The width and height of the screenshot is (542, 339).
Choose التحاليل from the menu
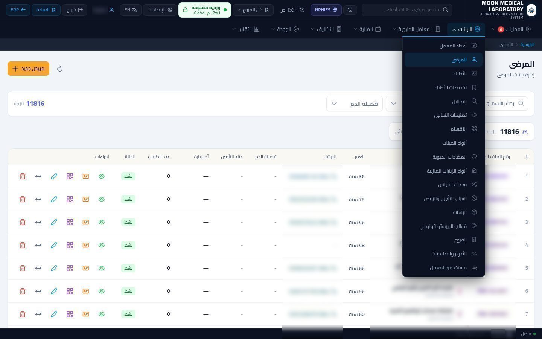coord(443,101)
